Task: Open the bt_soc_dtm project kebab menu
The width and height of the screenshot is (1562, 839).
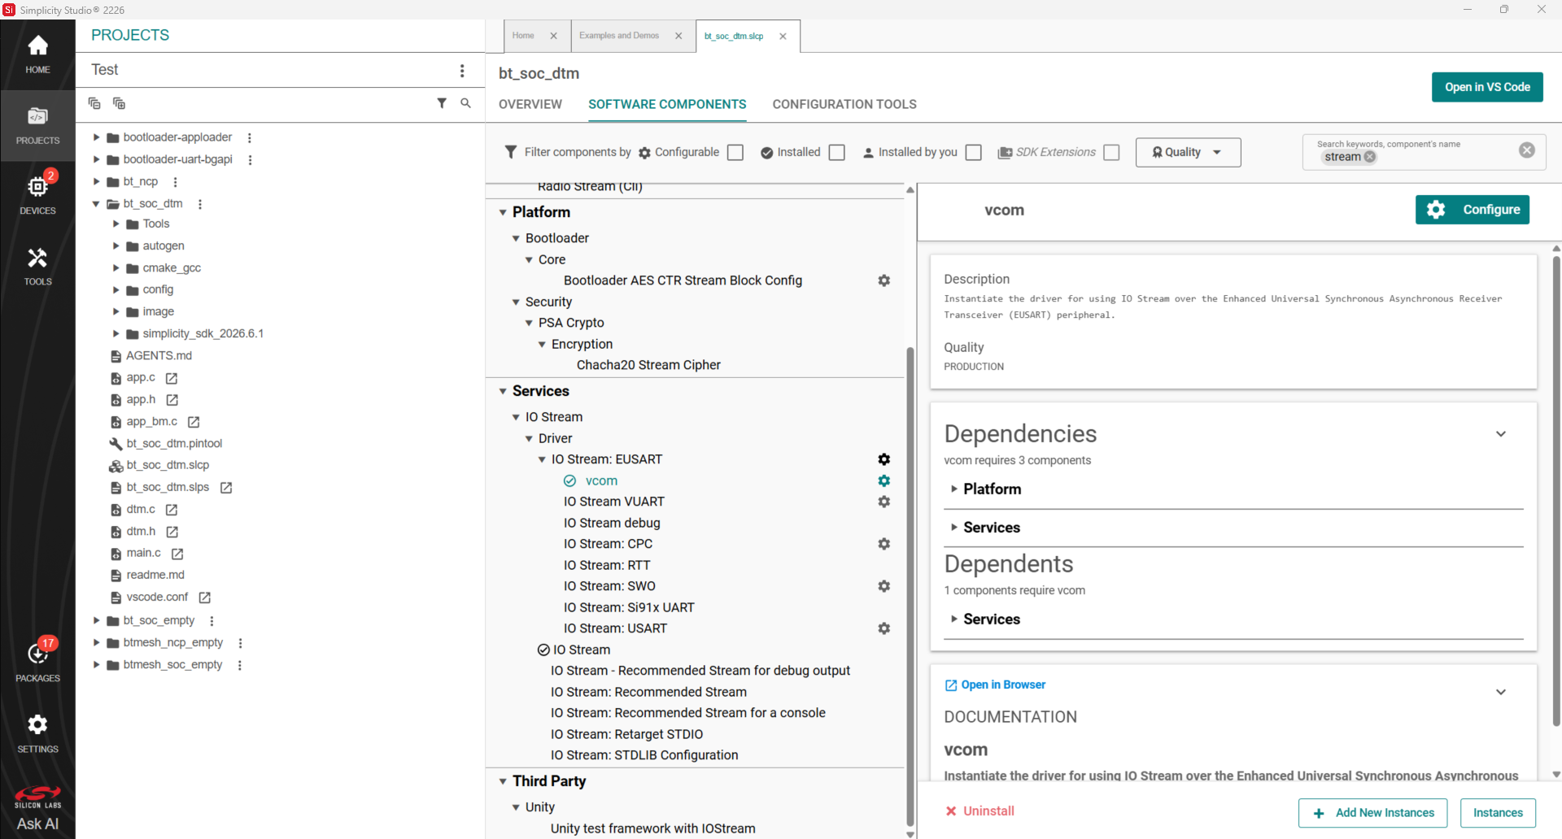Action: [x=200, y=204]
